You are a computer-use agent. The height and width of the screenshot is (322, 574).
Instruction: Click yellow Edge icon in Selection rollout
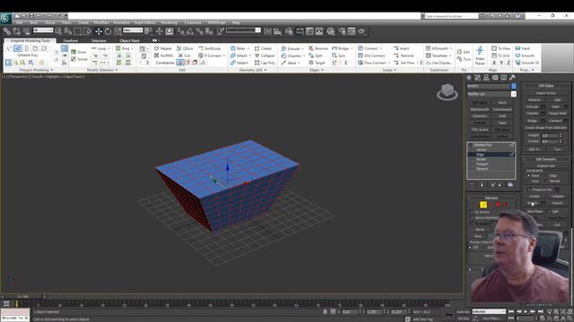tap(483, 205)
